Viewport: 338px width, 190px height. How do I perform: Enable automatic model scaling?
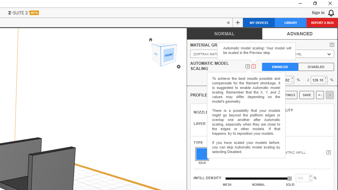[280, 67]
